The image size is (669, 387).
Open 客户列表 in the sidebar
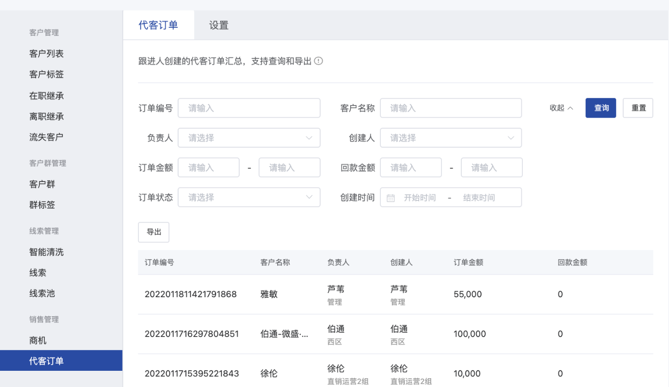point(46,54)
